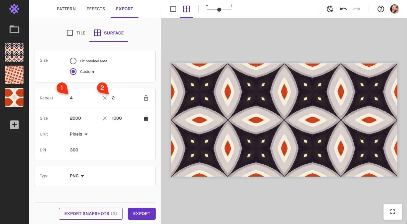Select Custom size radio option
The height and width of the screenshot is (224, 407).
pos(73,72)
